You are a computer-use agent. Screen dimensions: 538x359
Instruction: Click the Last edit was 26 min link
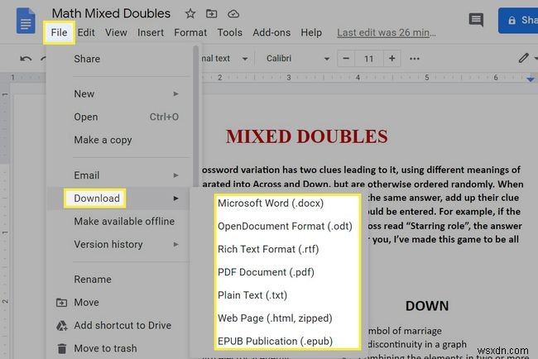(x=387, y=32)
